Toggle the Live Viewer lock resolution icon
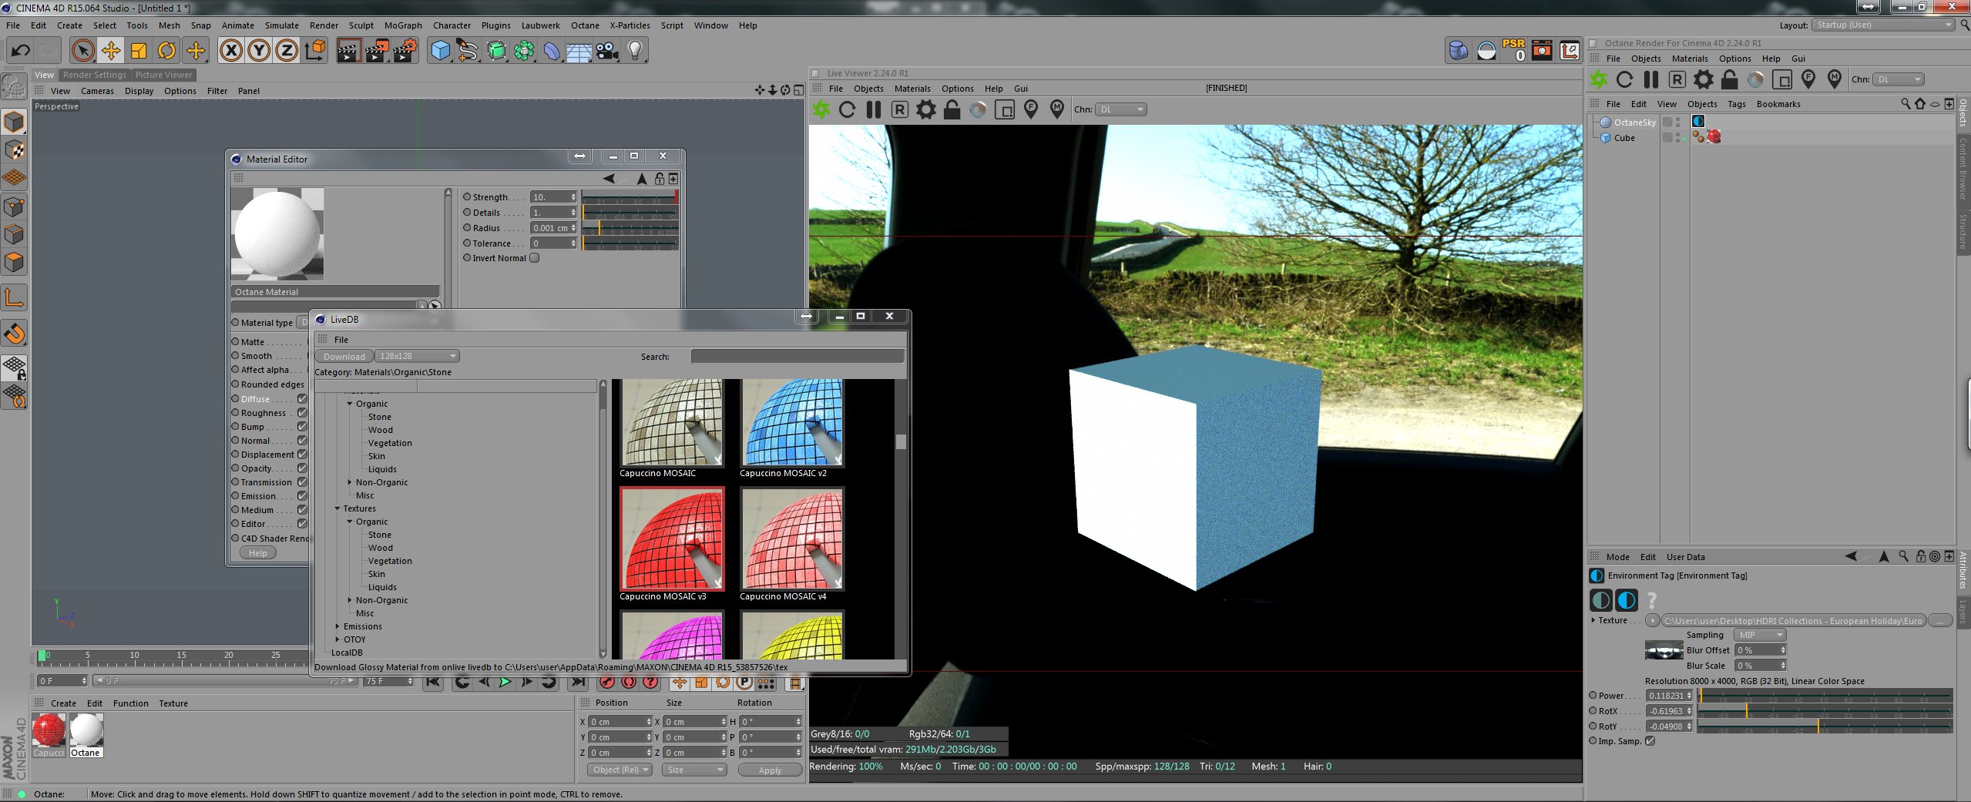 pyautogui.click(x=952, y=109)
